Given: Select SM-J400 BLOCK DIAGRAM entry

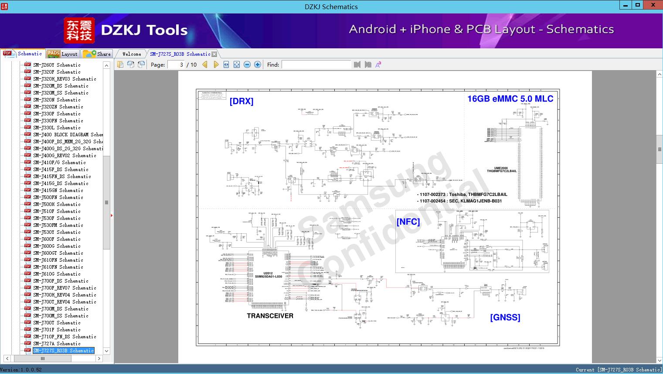Looking at the screenshot, I should [x=68, y=135].
